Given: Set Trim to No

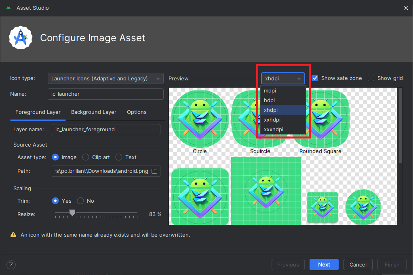Looking at the screenshot, I should pos(80,201).
